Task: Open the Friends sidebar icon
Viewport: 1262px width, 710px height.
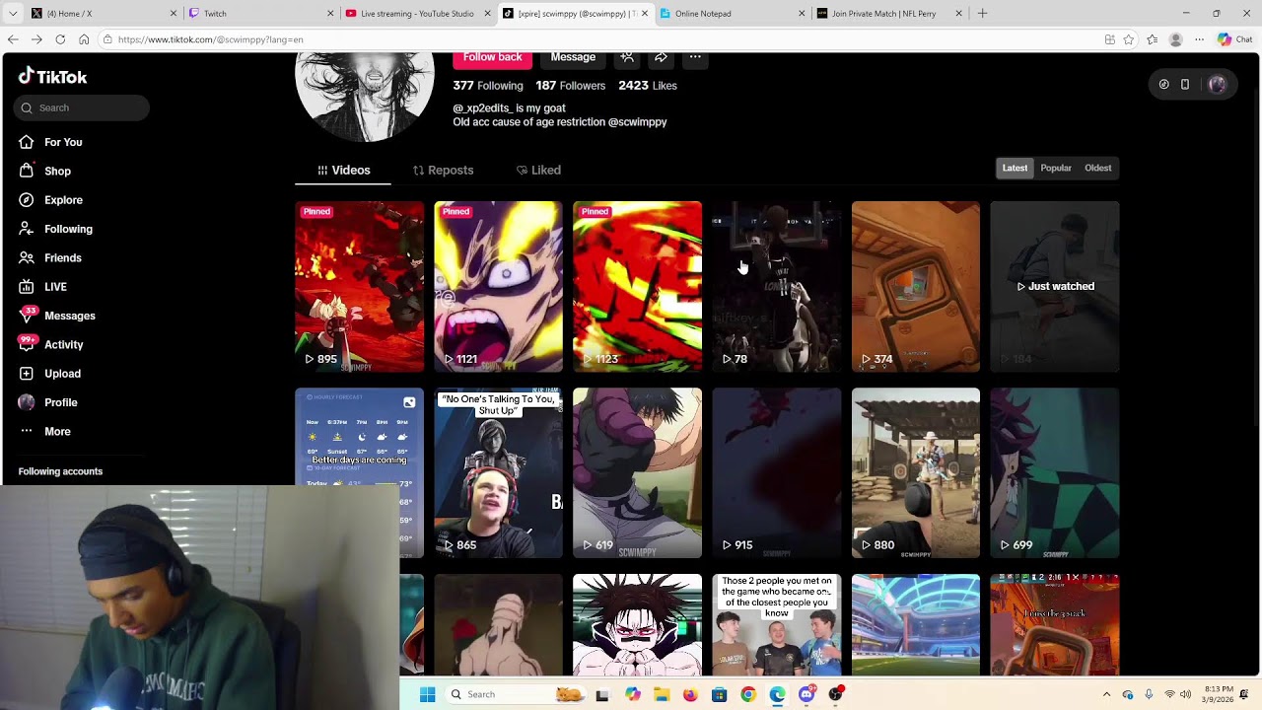Action: [x=27, y=257]
